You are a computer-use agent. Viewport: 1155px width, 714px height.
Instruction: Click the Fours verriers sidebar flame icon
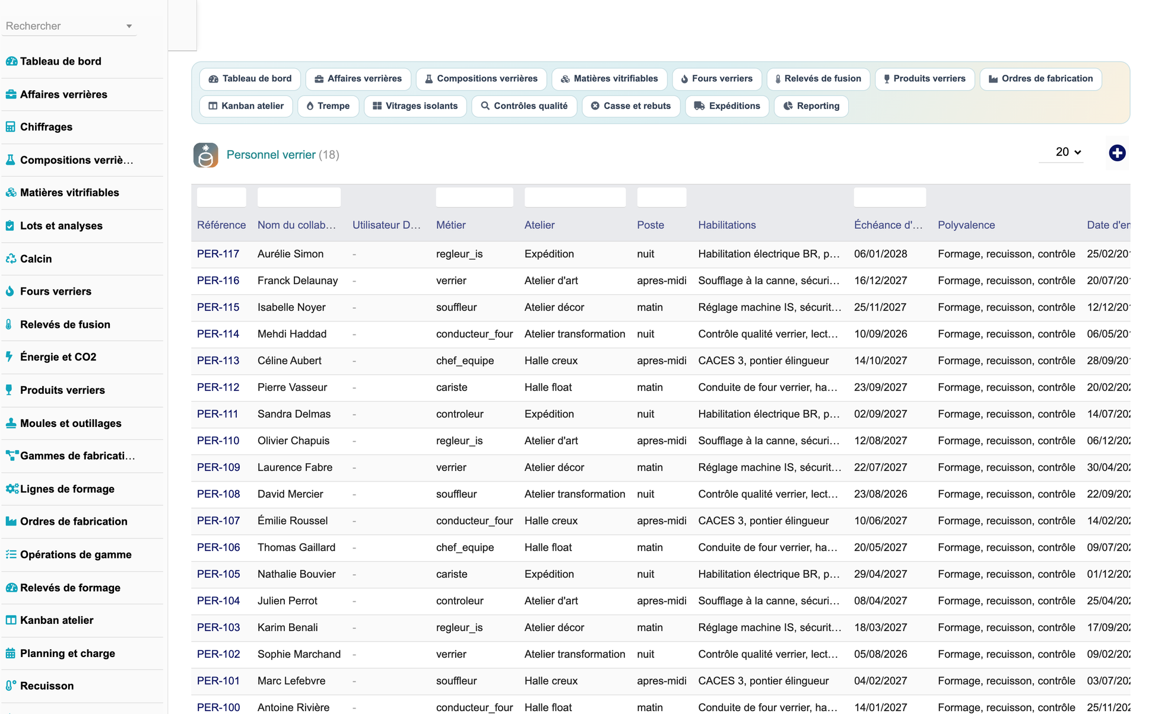click(x=11, y=291)
